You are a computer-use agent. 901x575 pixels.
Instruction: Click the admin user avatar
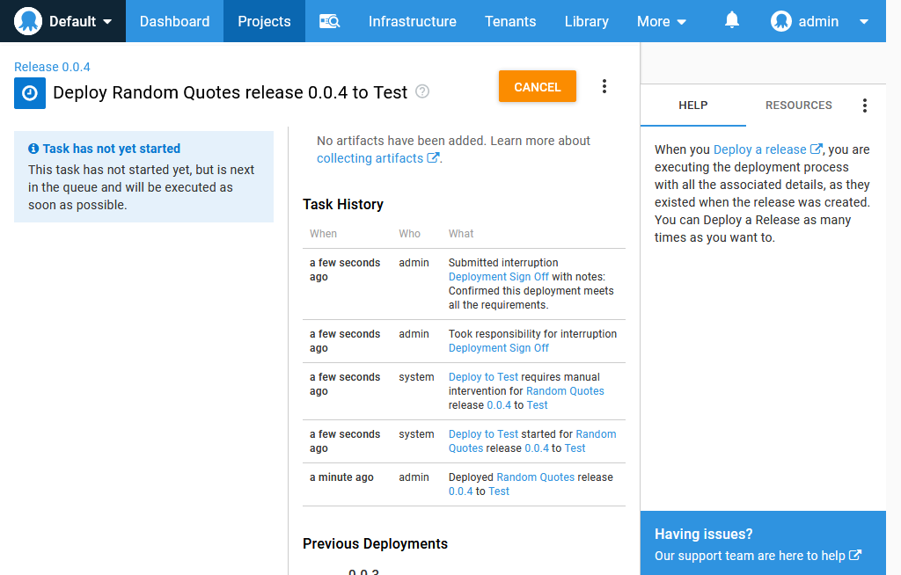[x=781, y=21]
